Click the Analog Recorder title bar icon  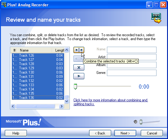pos(4,5)
